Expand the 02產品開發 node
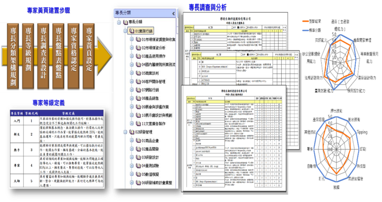 coord(132,149)
